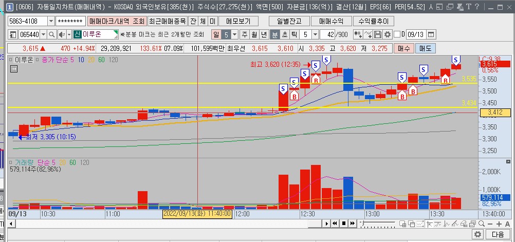515x242 pixels.
Task: Open the 수익률추이 view
Action: 374,22
